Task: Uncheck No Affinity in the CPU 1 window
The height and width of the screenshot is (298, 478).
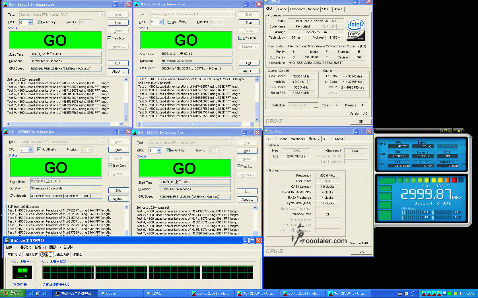Action: (39, 150)
